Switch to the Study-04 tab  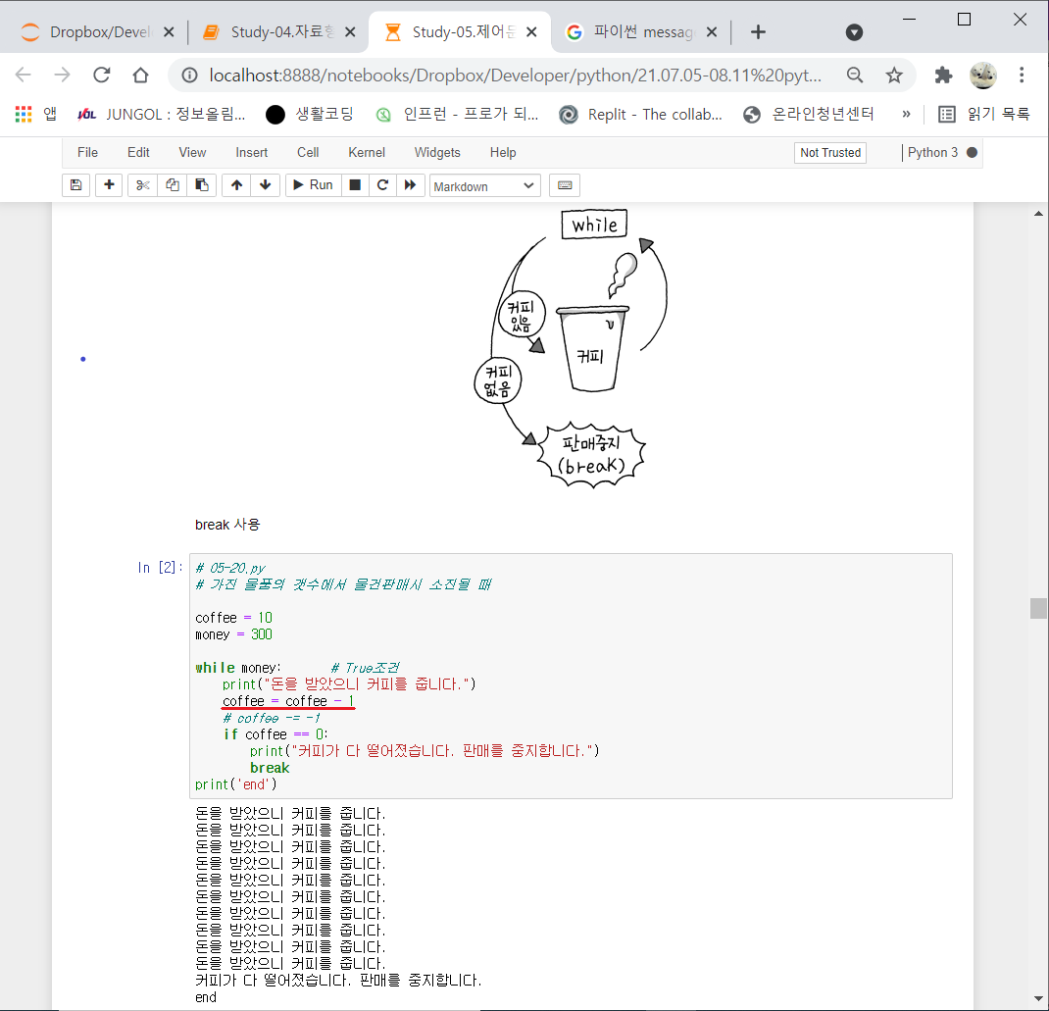coord(277,32)
